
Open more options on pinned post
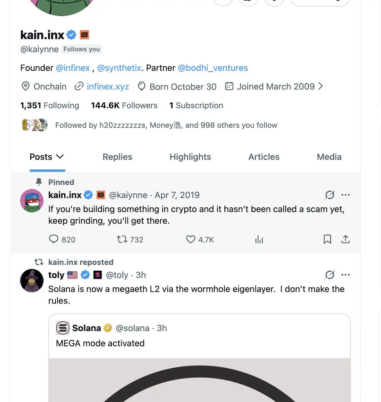point(345,195)
